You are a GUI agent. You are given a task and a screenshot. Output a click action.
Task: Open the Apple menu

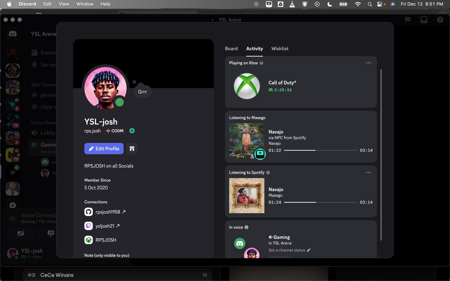point(9,4)
